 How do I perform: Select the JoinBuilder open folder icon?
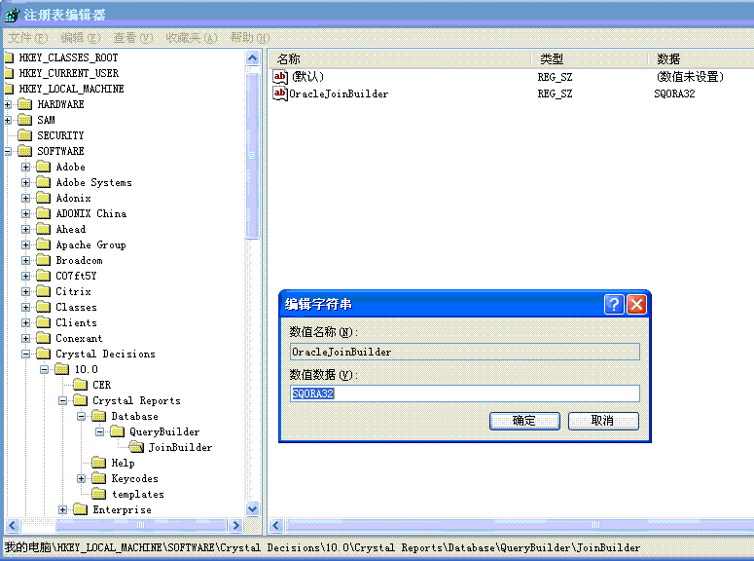tap(136, 448)
